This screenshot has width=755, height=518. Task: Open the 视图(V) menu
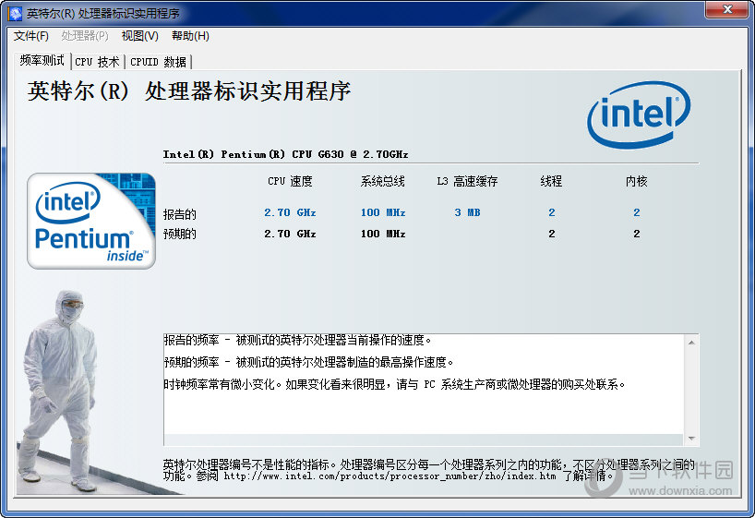139,36
